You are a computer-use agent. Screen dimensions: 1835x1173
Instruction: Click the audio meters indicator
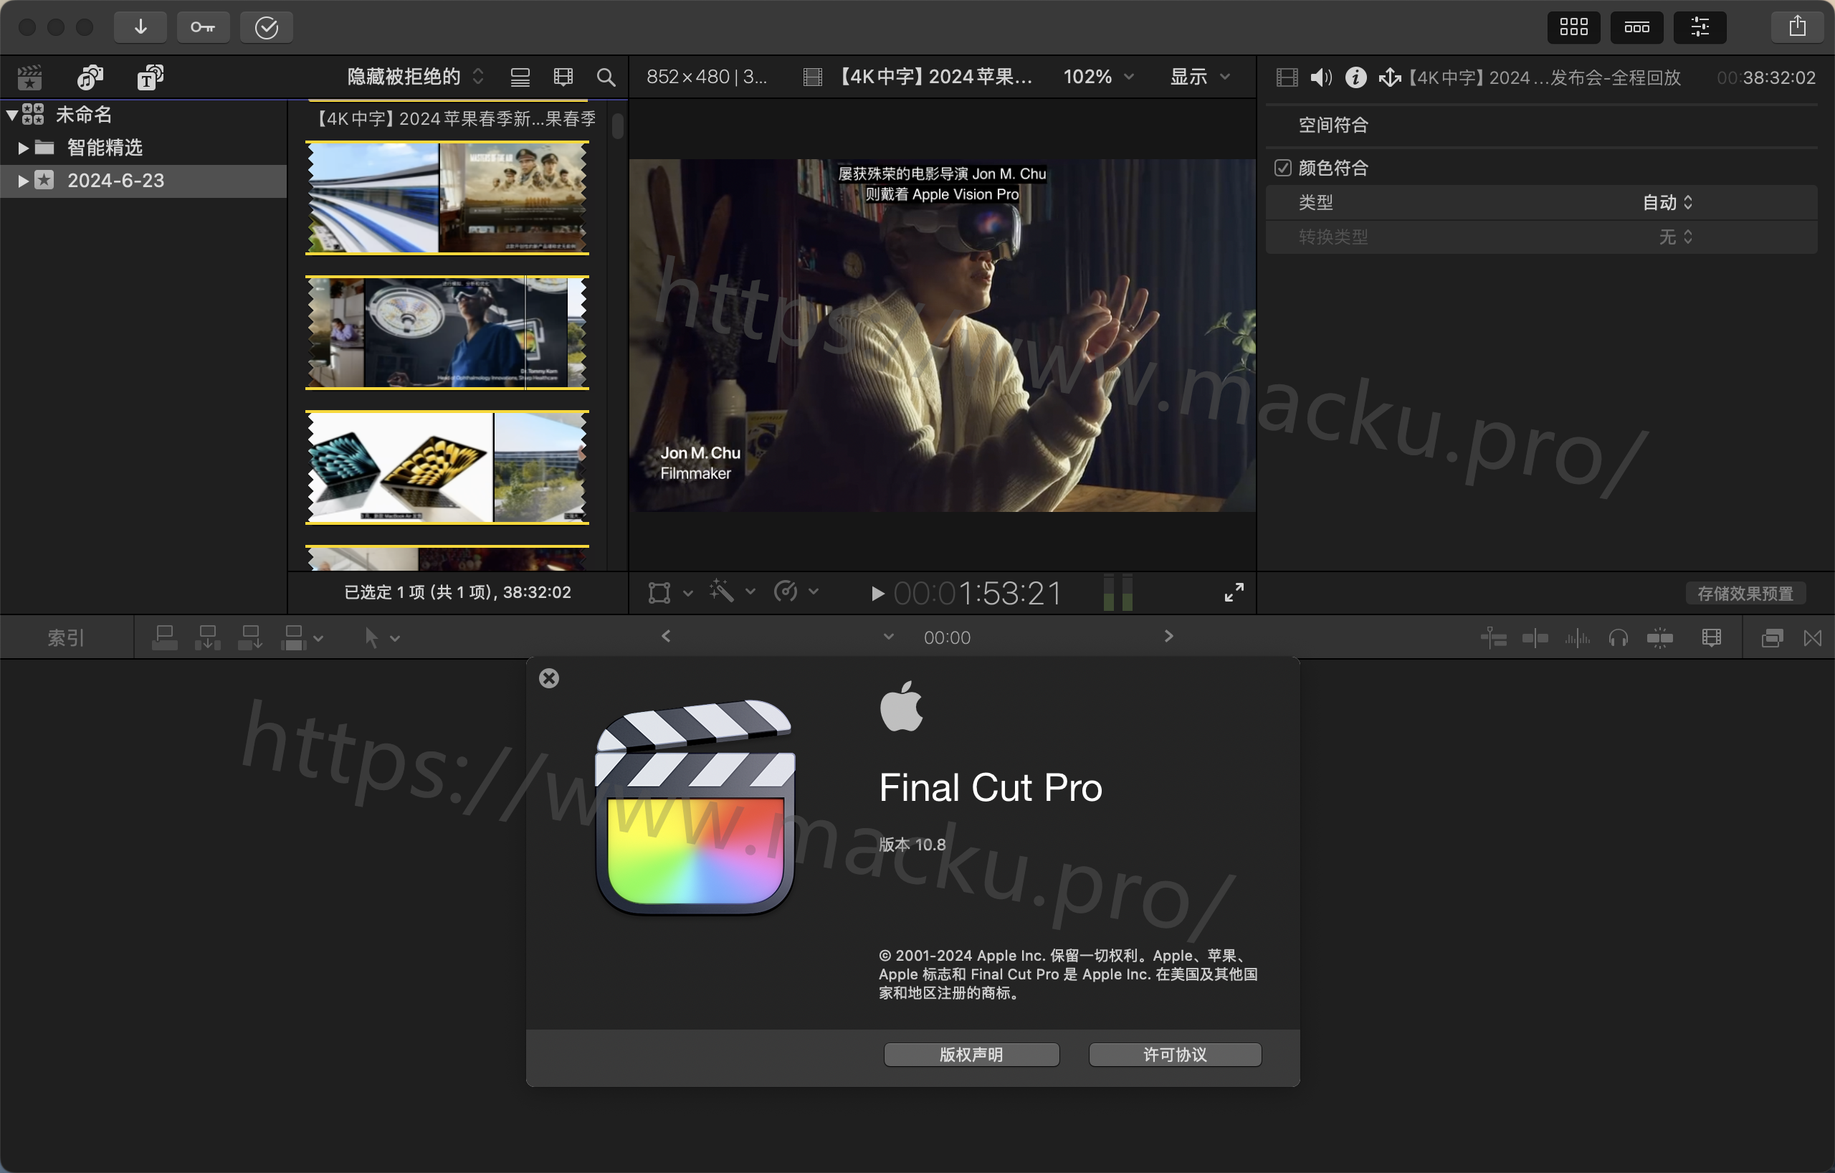pyautogui.click(x=1118, y=592)
